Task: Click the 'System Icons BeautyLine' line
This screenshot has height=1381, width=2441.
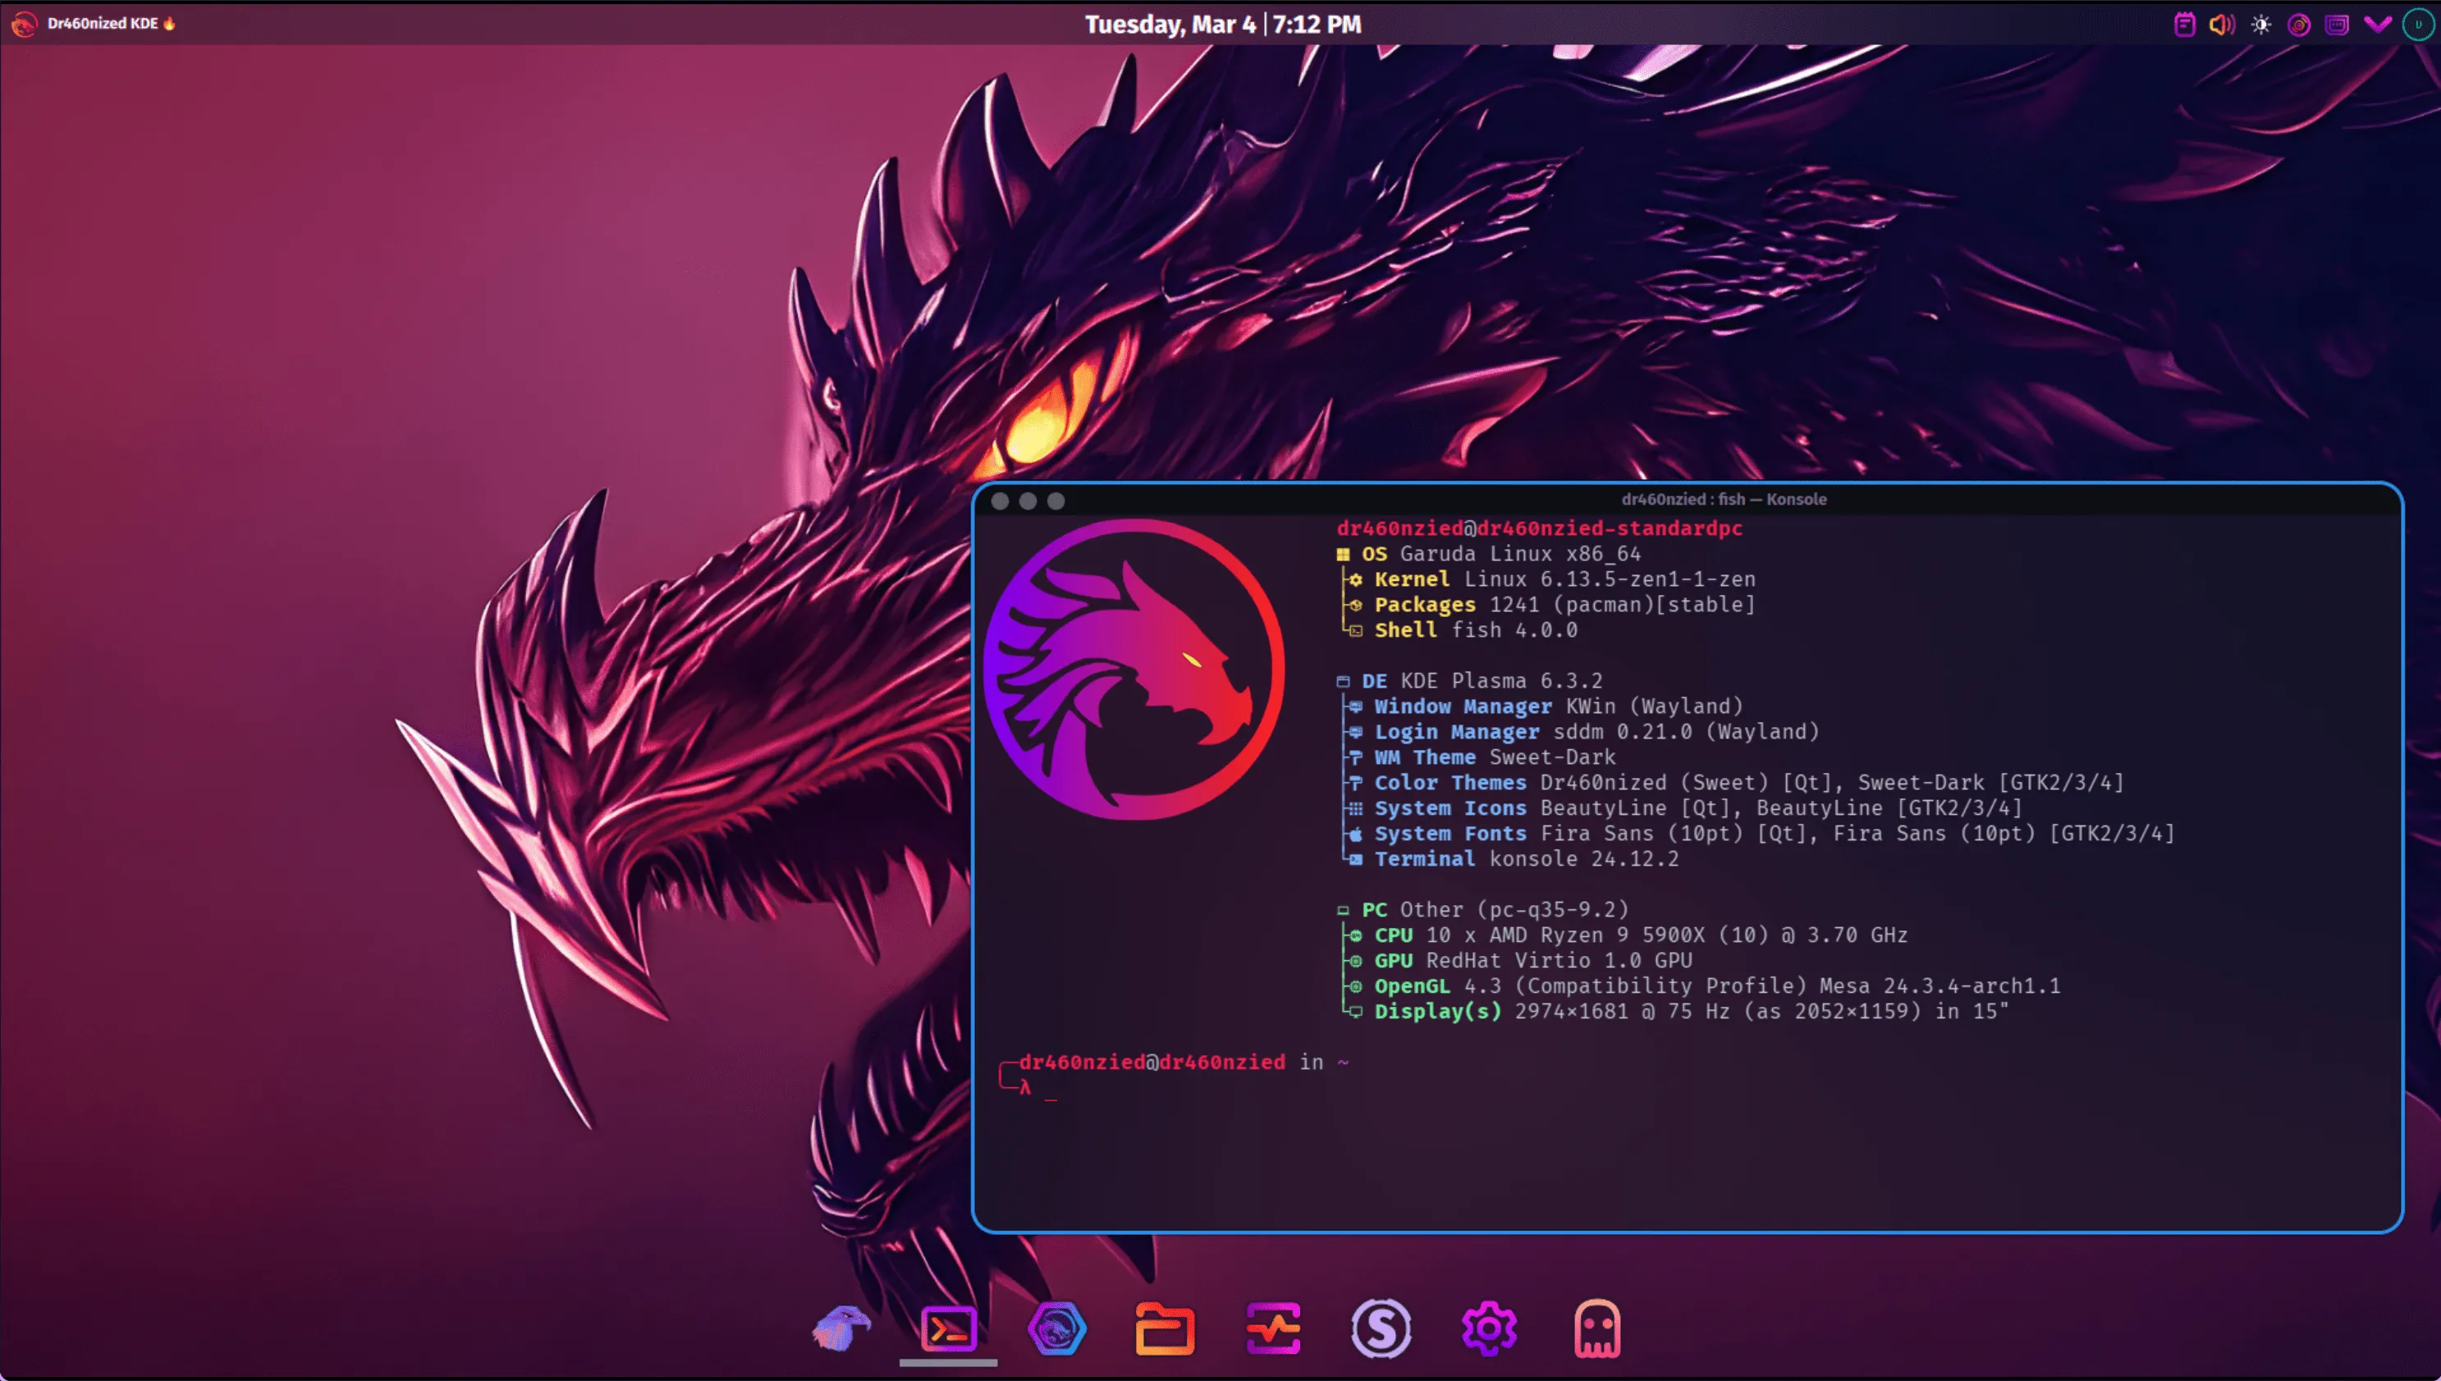Action: [x=1681, y=809]
